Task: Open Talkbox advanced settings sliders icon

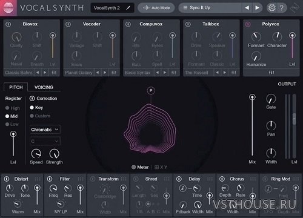Action: pyautogui.click(x=234, y=73)
